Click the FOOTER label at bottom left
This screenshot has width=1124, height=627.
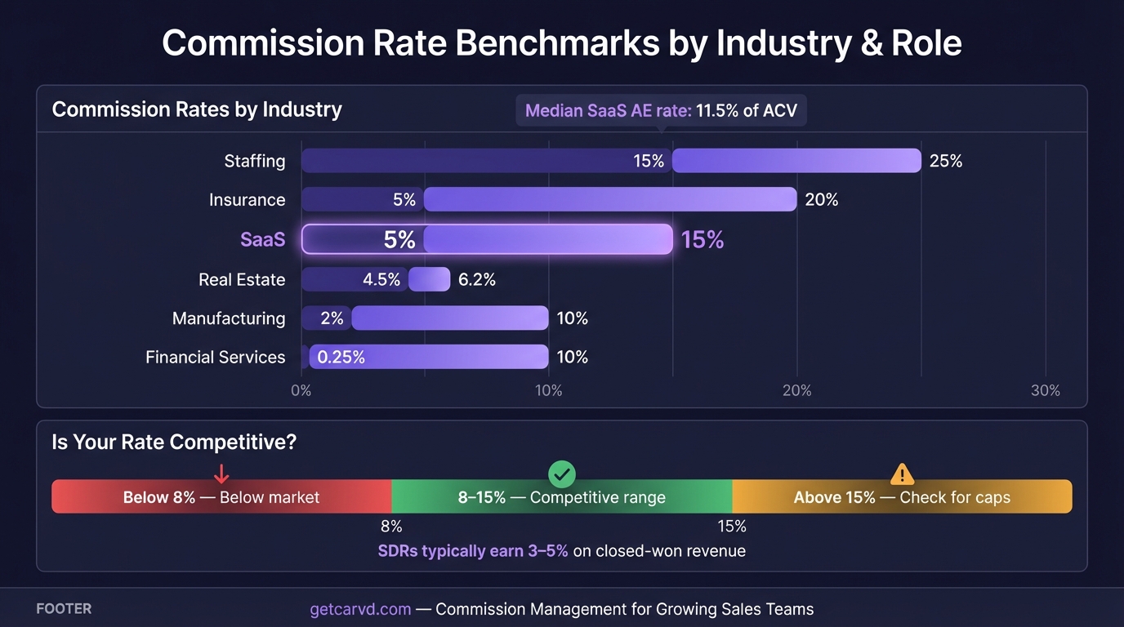coord(64,608)
